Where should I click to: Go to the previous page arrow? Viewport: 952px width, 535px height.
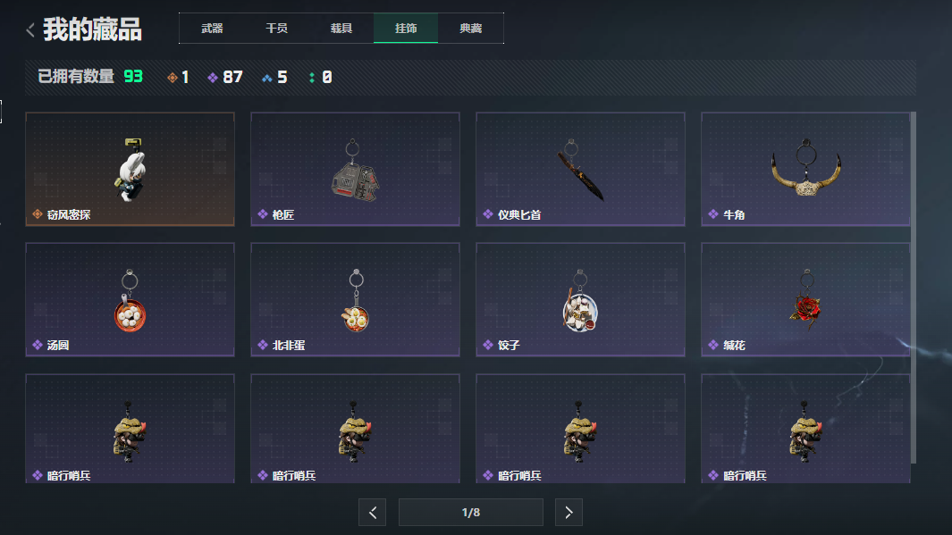coord(372,513)
